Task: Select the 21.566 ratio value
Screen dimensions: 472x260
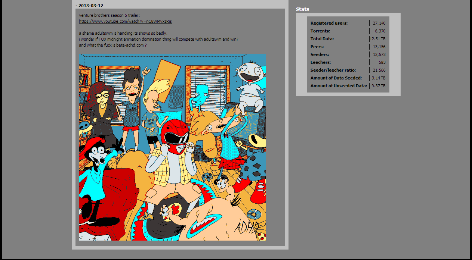Action: click(379, 70)
